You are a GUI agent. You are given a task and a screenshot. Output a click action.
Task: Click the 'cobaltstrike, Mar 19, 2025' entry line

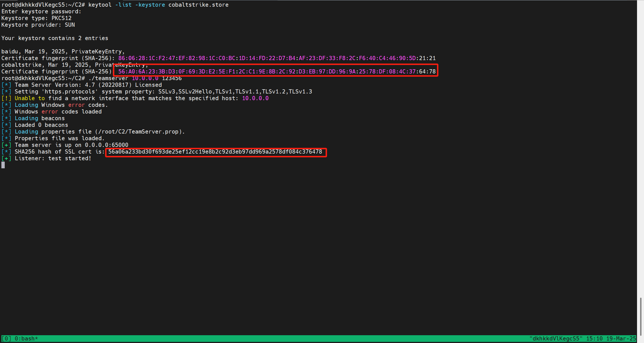75,65
